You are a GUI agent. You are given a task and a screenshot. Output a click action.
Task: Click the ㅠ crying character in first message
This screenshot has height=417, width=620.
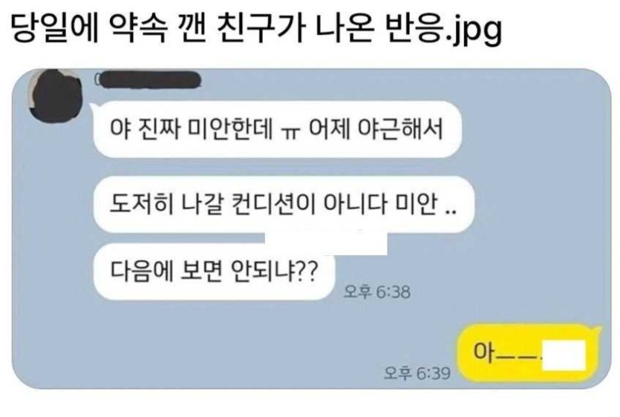pos(290,132)
